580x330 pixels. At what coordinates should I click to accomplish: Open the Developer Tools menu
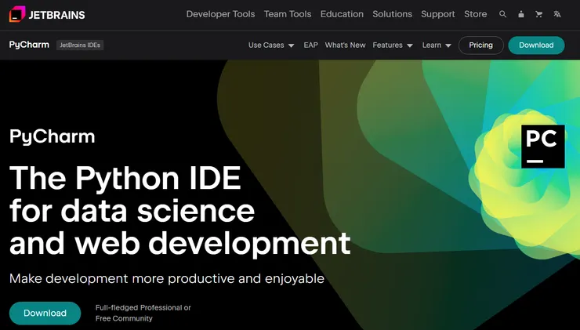[x=220, y=14]
